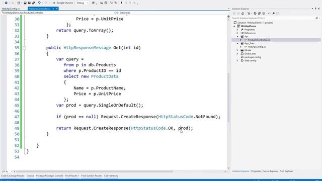Open the Package Manager Console tab

[x=49, y=176]
